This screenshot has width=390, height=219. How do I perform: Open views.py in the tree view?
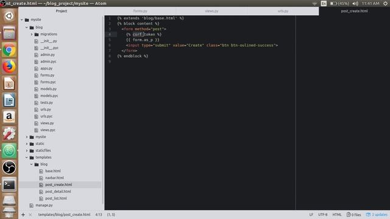coord(47,123)
